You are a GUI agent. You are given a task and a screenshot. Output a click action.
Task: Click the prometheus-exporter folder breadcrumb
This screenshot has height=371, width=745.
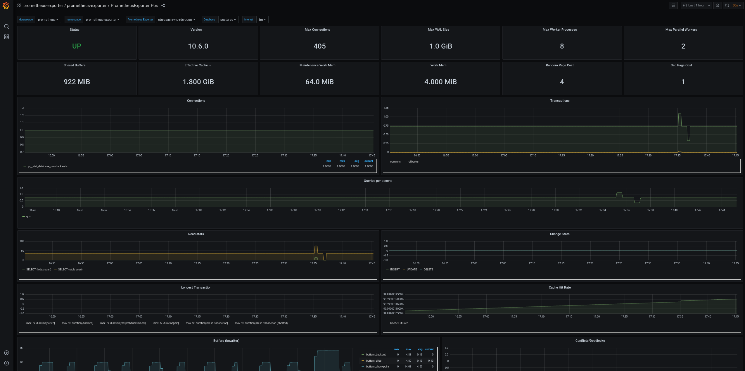43,6
